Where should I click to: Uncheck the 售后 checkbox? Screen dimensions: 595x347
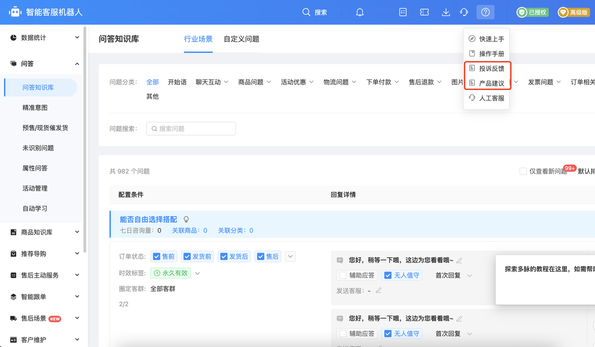[261, 256]
